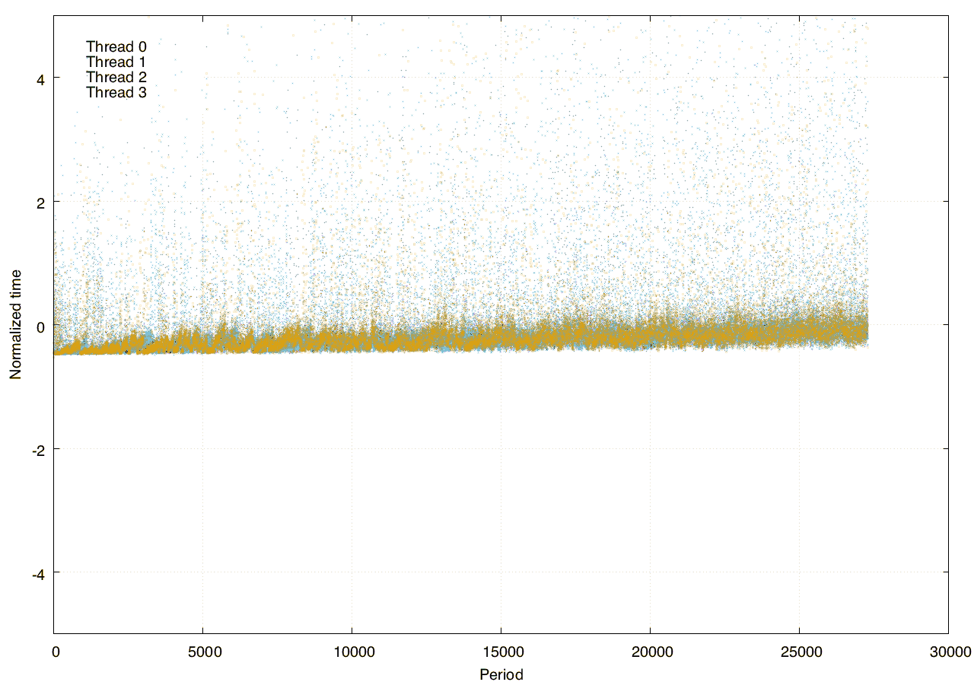
Task: Toggle the Thread 0 legend entry
Action: 116,46
